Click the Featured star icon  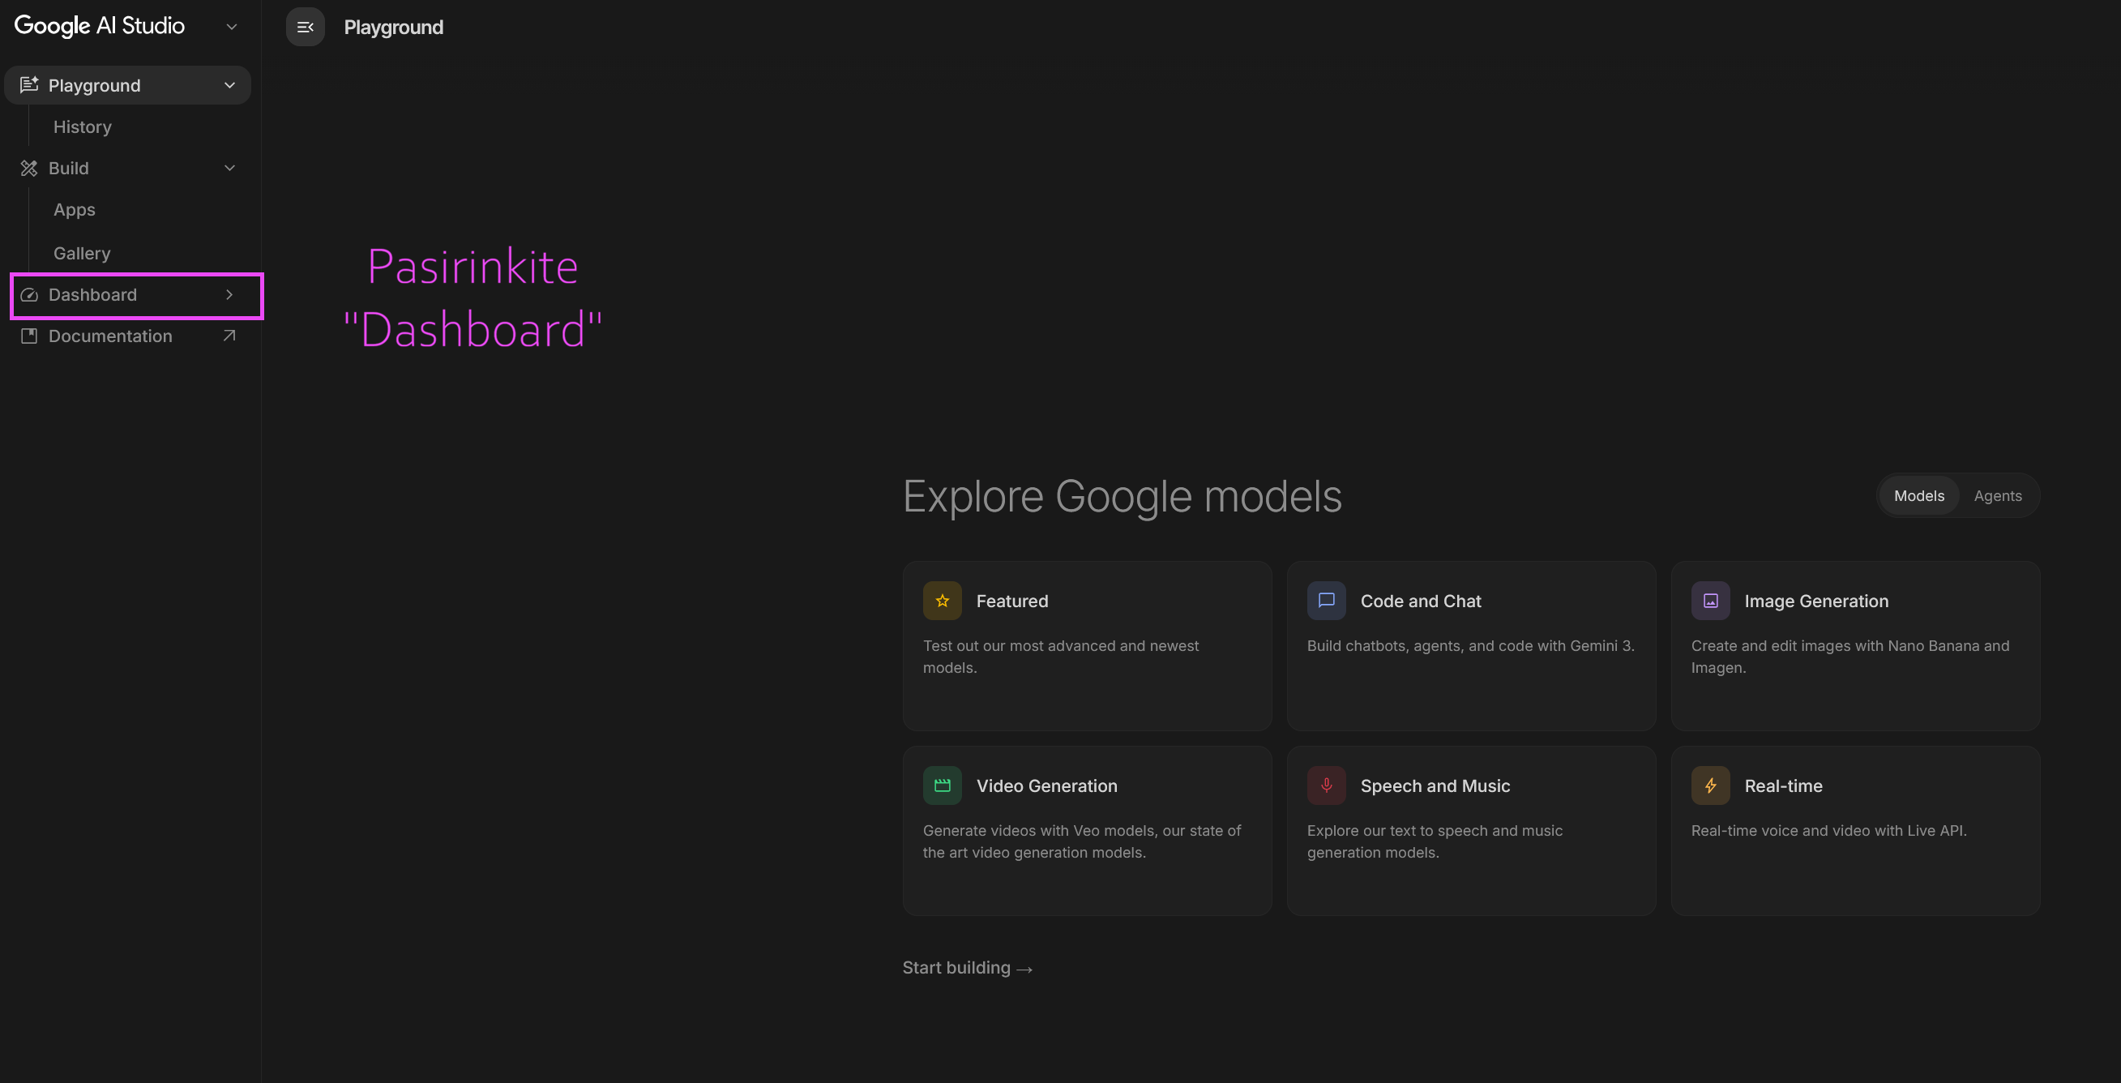point(942,601)
